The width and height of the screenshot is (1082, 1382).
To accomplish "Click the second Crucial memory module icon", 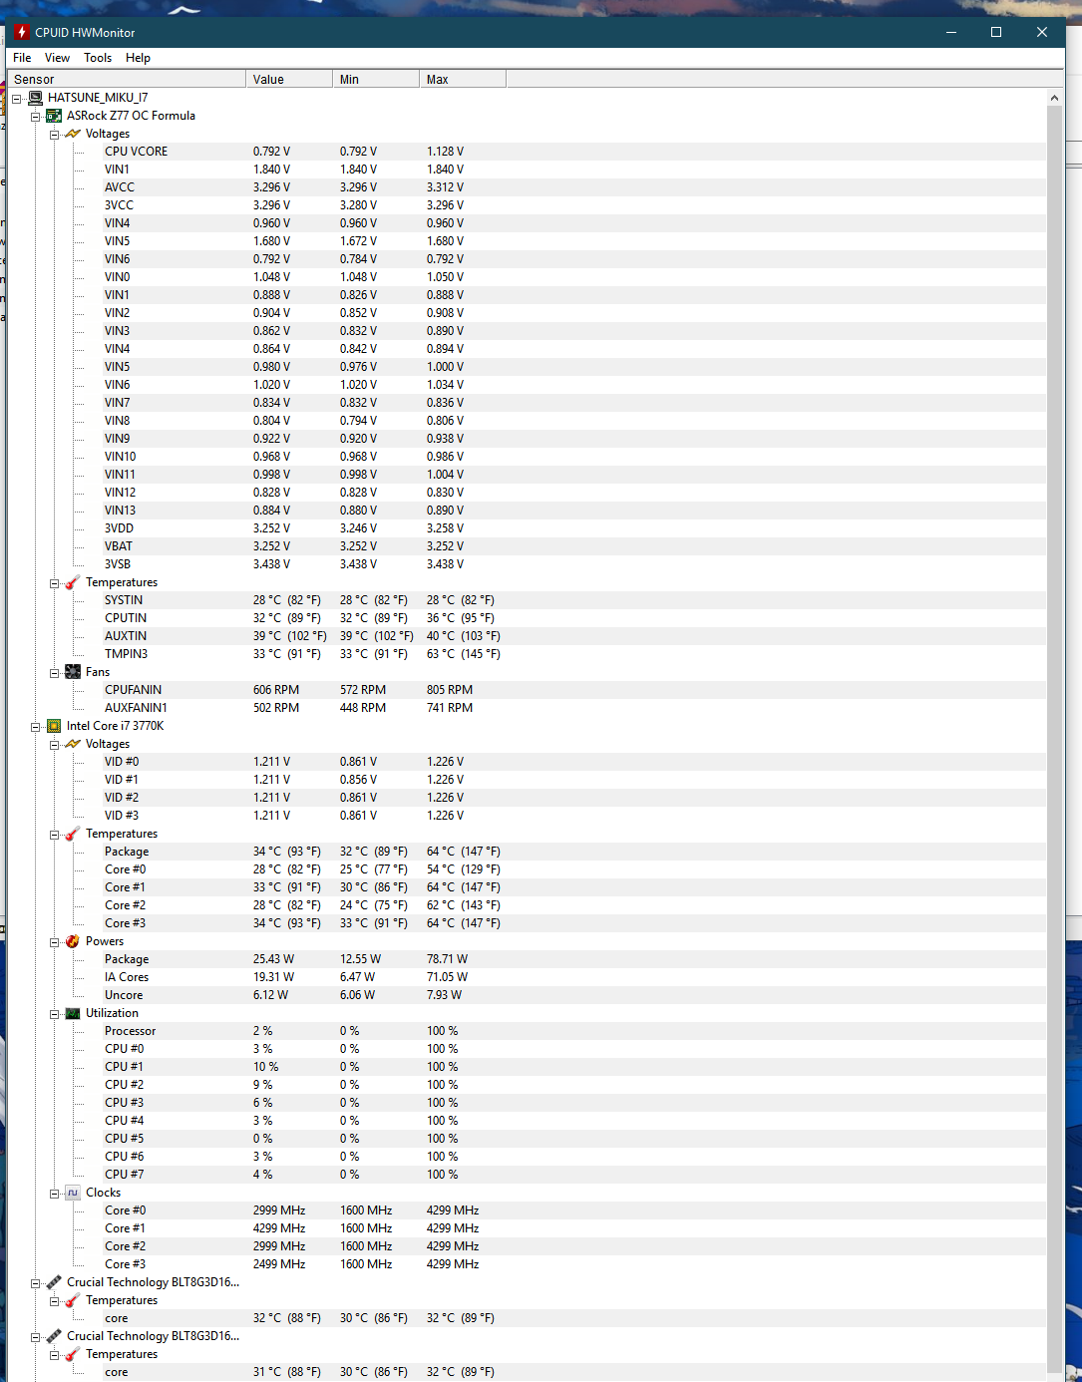I will click(54, 1336).
